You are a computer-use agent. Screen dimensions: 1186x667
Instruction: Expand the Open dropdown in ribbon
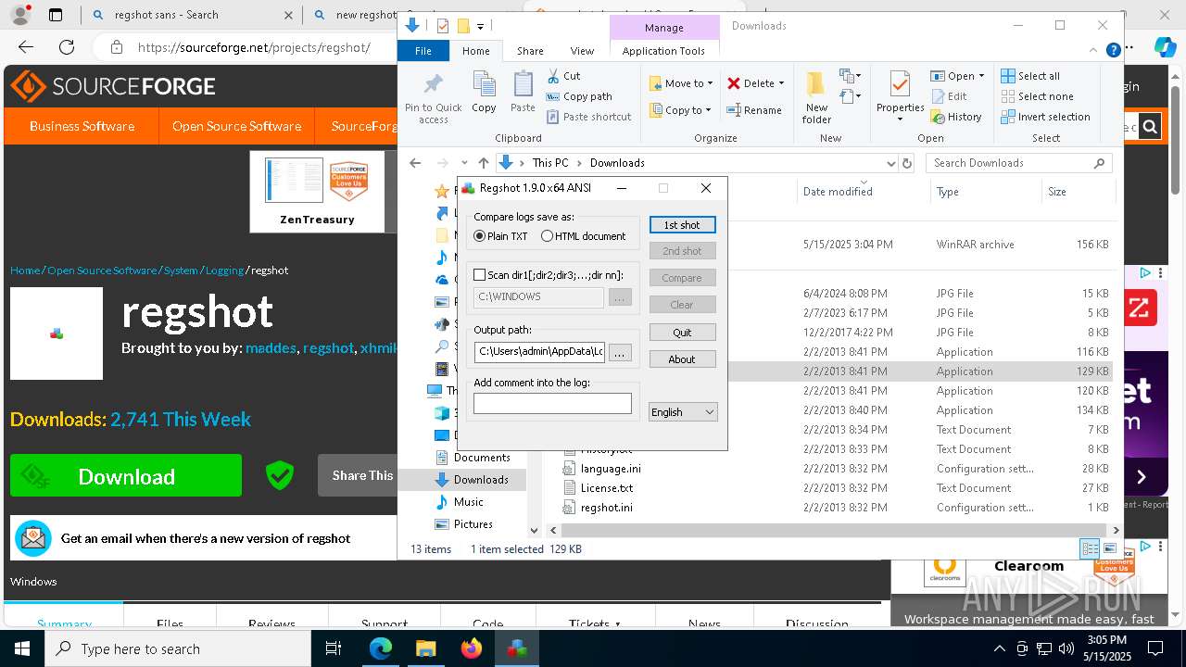click(981, 76)
